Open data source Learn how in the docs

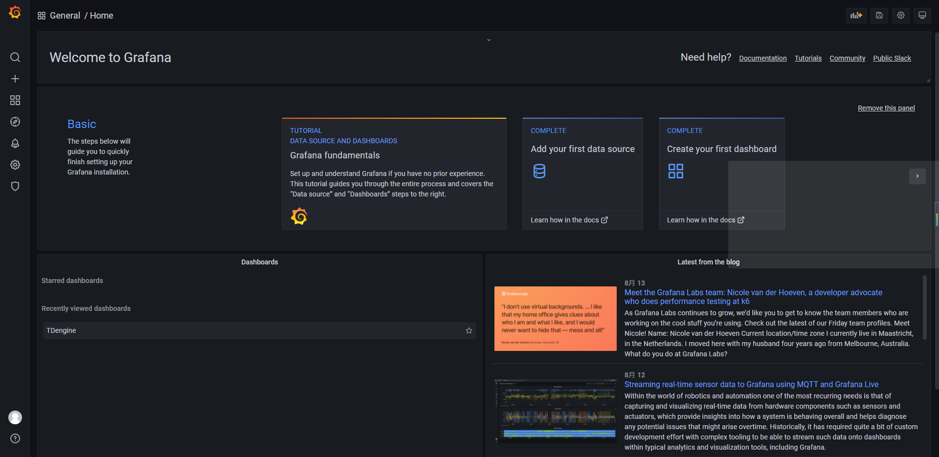pos(569,220)
